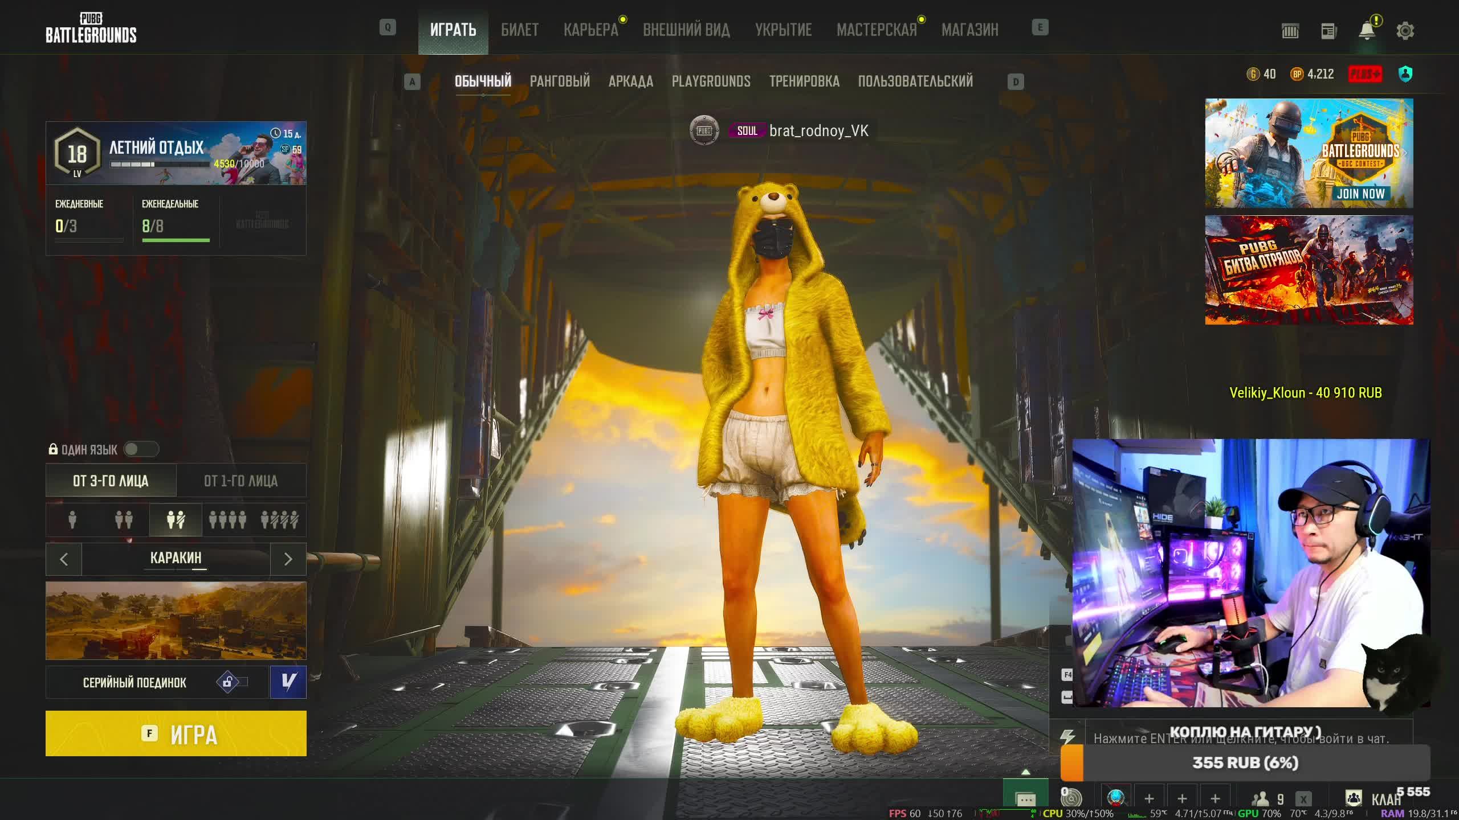Open the red PUBG Plus badge

1365,74
